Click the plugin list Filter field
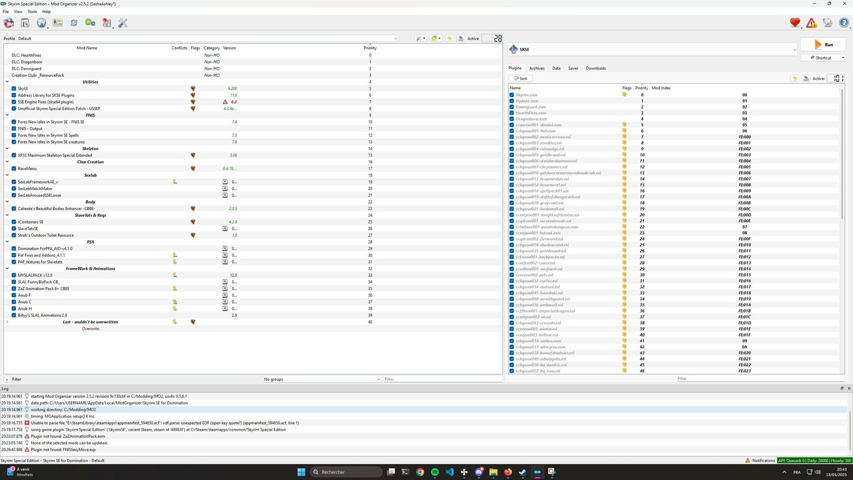Screen dimensions: 853x480 click(760, 379)
